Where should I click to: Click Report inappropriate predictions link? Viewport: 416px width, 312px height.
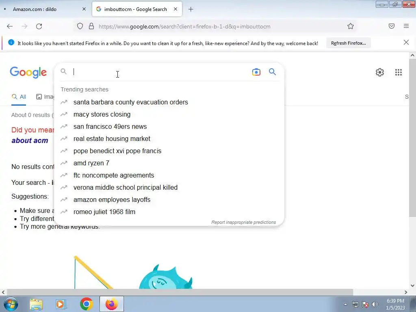click(x=244, y=222)
